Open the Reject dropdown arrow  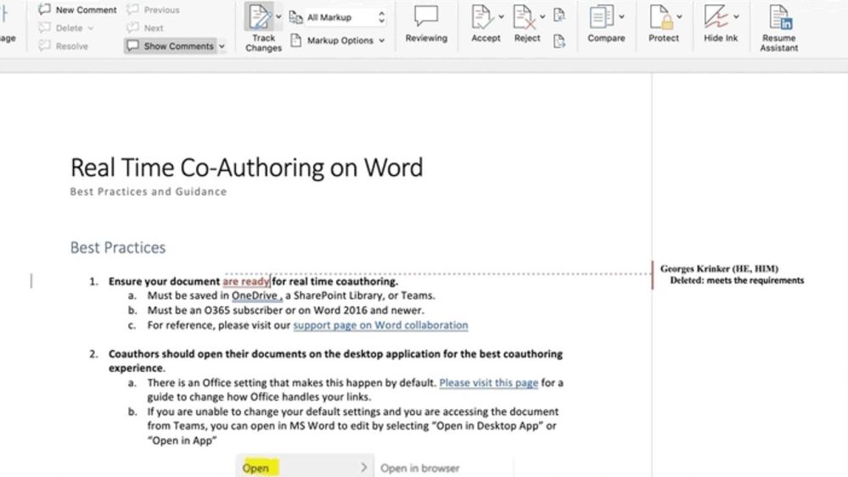coord(542,17)
